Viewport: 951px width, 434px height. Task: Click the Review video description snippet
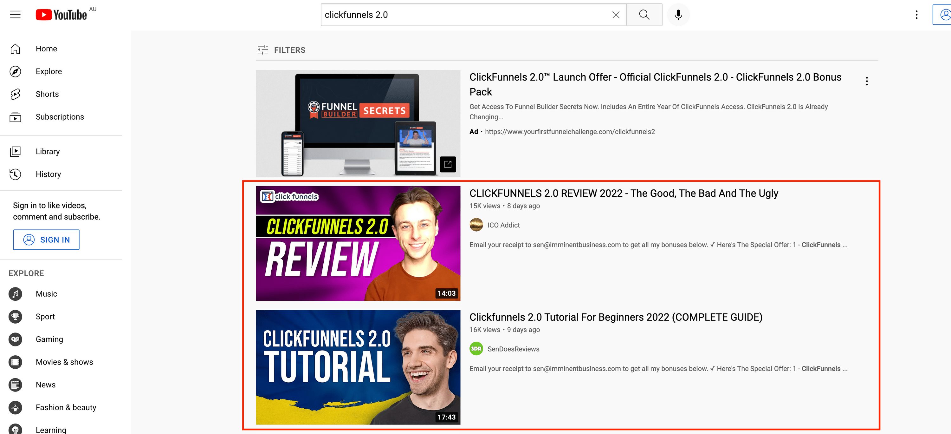coord(658,245)
